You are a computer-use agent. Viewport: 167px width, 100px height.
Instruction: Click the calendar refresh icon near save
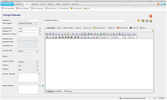143,21
